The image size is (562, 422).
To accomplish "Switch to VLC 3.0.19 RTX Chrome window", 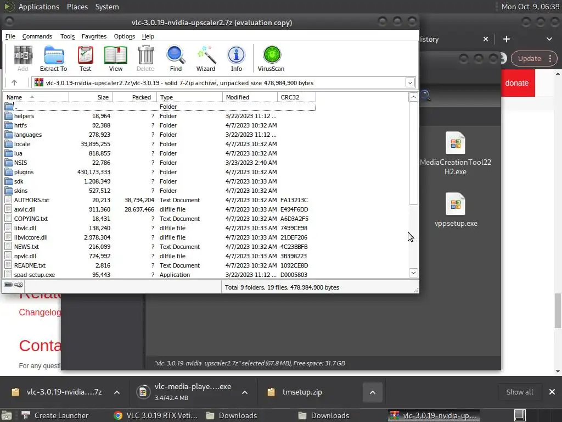I will coord(155,415).
